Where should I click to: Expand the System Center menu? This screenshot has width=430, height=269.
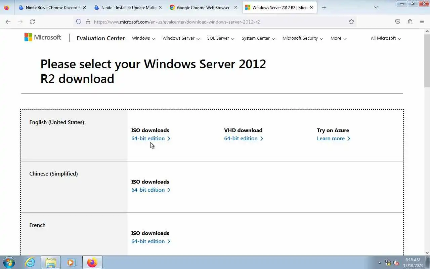(258, 38)
